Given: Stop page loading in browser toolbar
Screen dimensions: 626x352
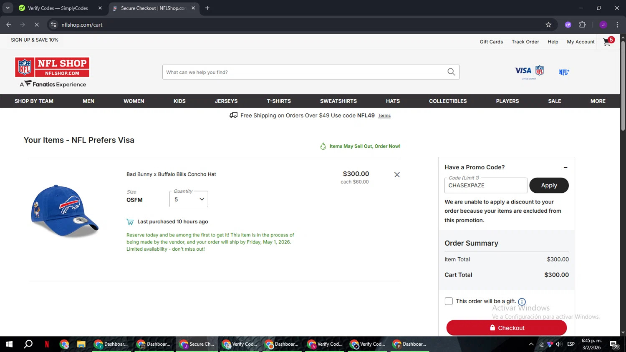Looking at the screenshot, I should point(37,25).
